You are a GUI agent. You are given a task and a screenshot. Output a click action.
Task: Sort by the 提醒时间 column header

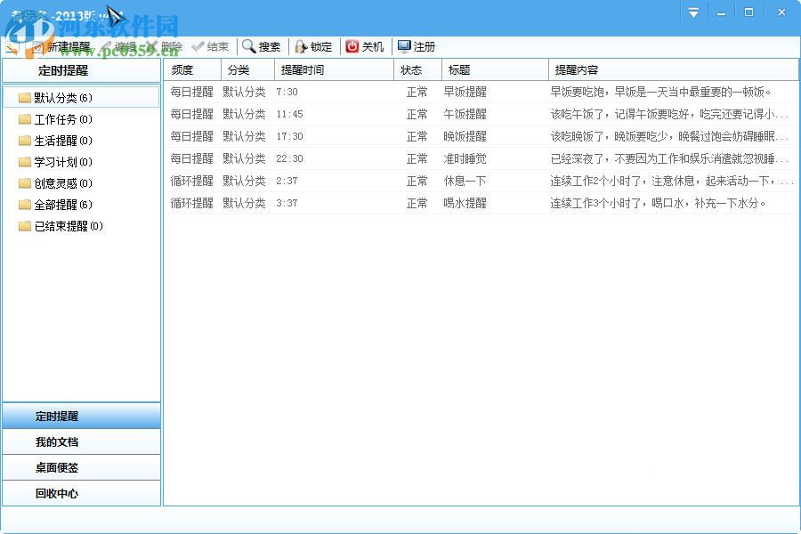click(x=334, y=70)
